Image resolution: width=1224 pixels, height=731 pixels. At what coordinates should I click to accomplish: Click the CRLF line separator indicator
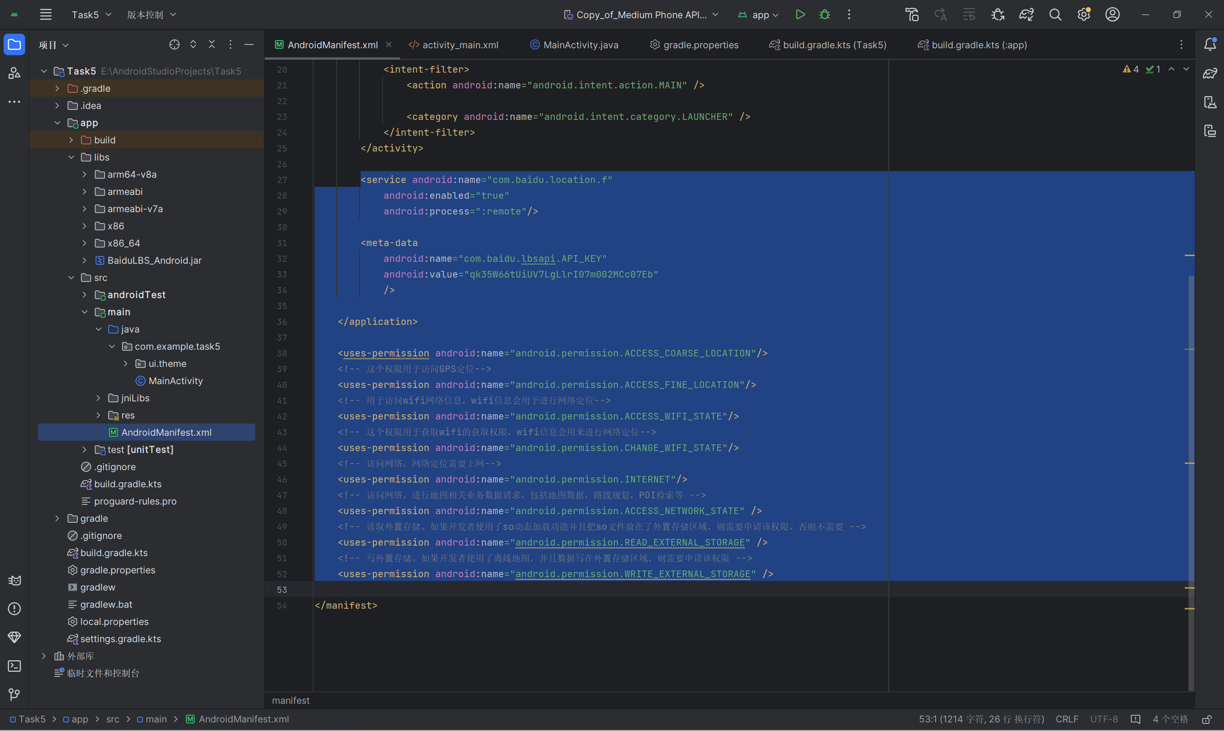[1067, 719]
